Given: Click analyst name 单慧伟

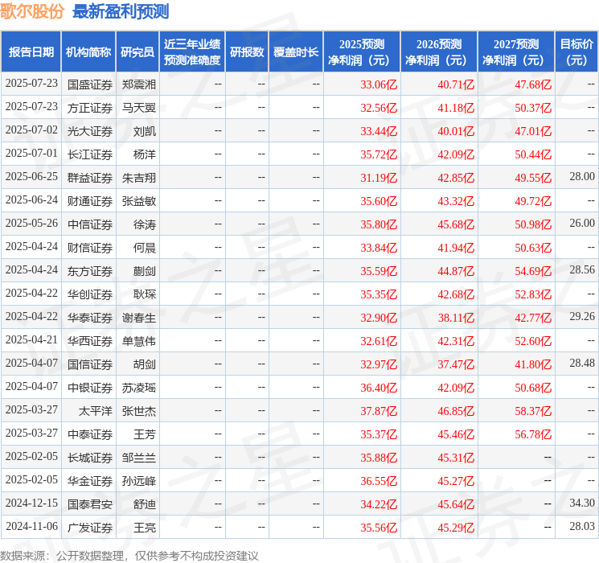Looking at the screenshot, I should pos(138,341).
